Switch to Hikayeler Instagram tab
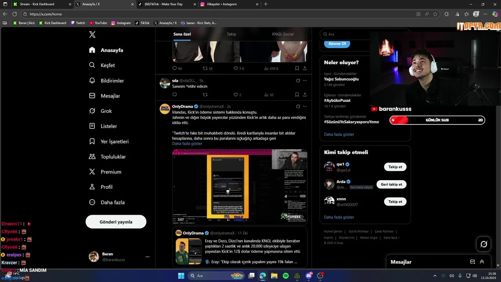The width and height of the screenshot is (501, 282). click(229, 4)
